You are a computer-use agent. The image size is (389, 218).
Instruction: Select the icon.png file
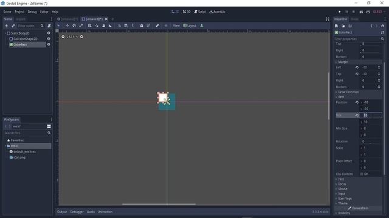(19, 157)
